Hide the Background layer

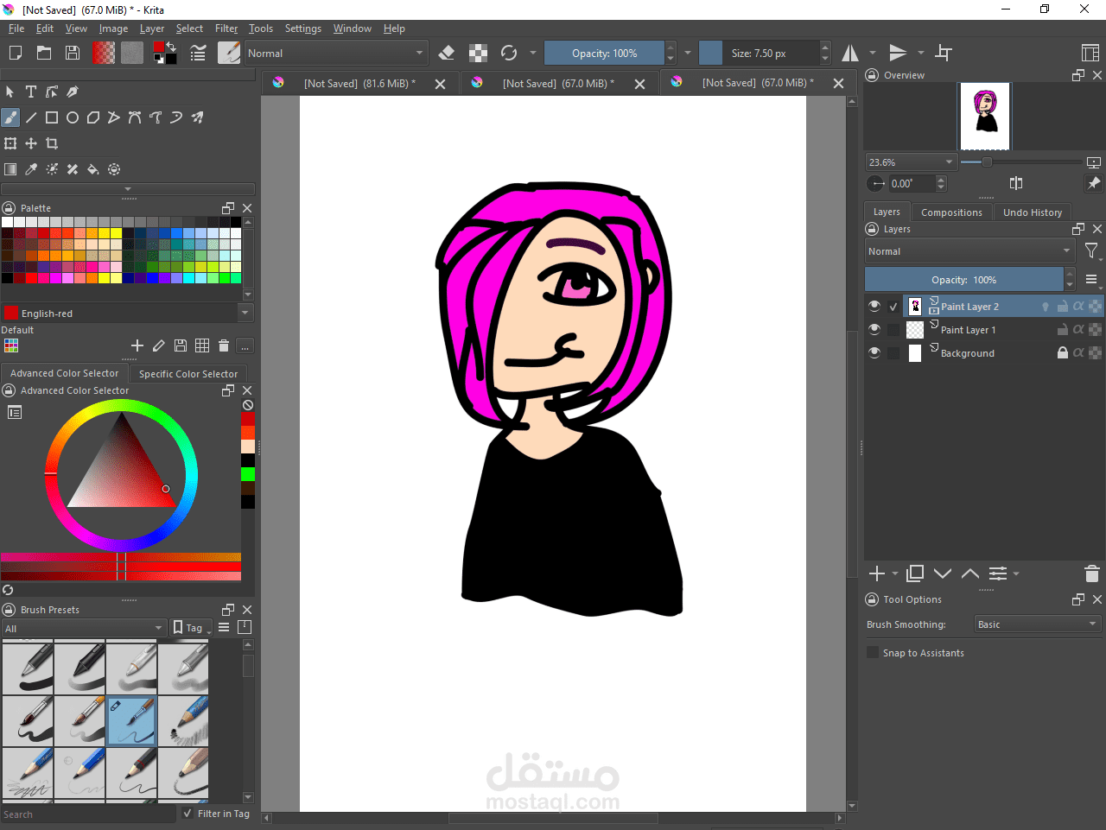pos(874,353)
